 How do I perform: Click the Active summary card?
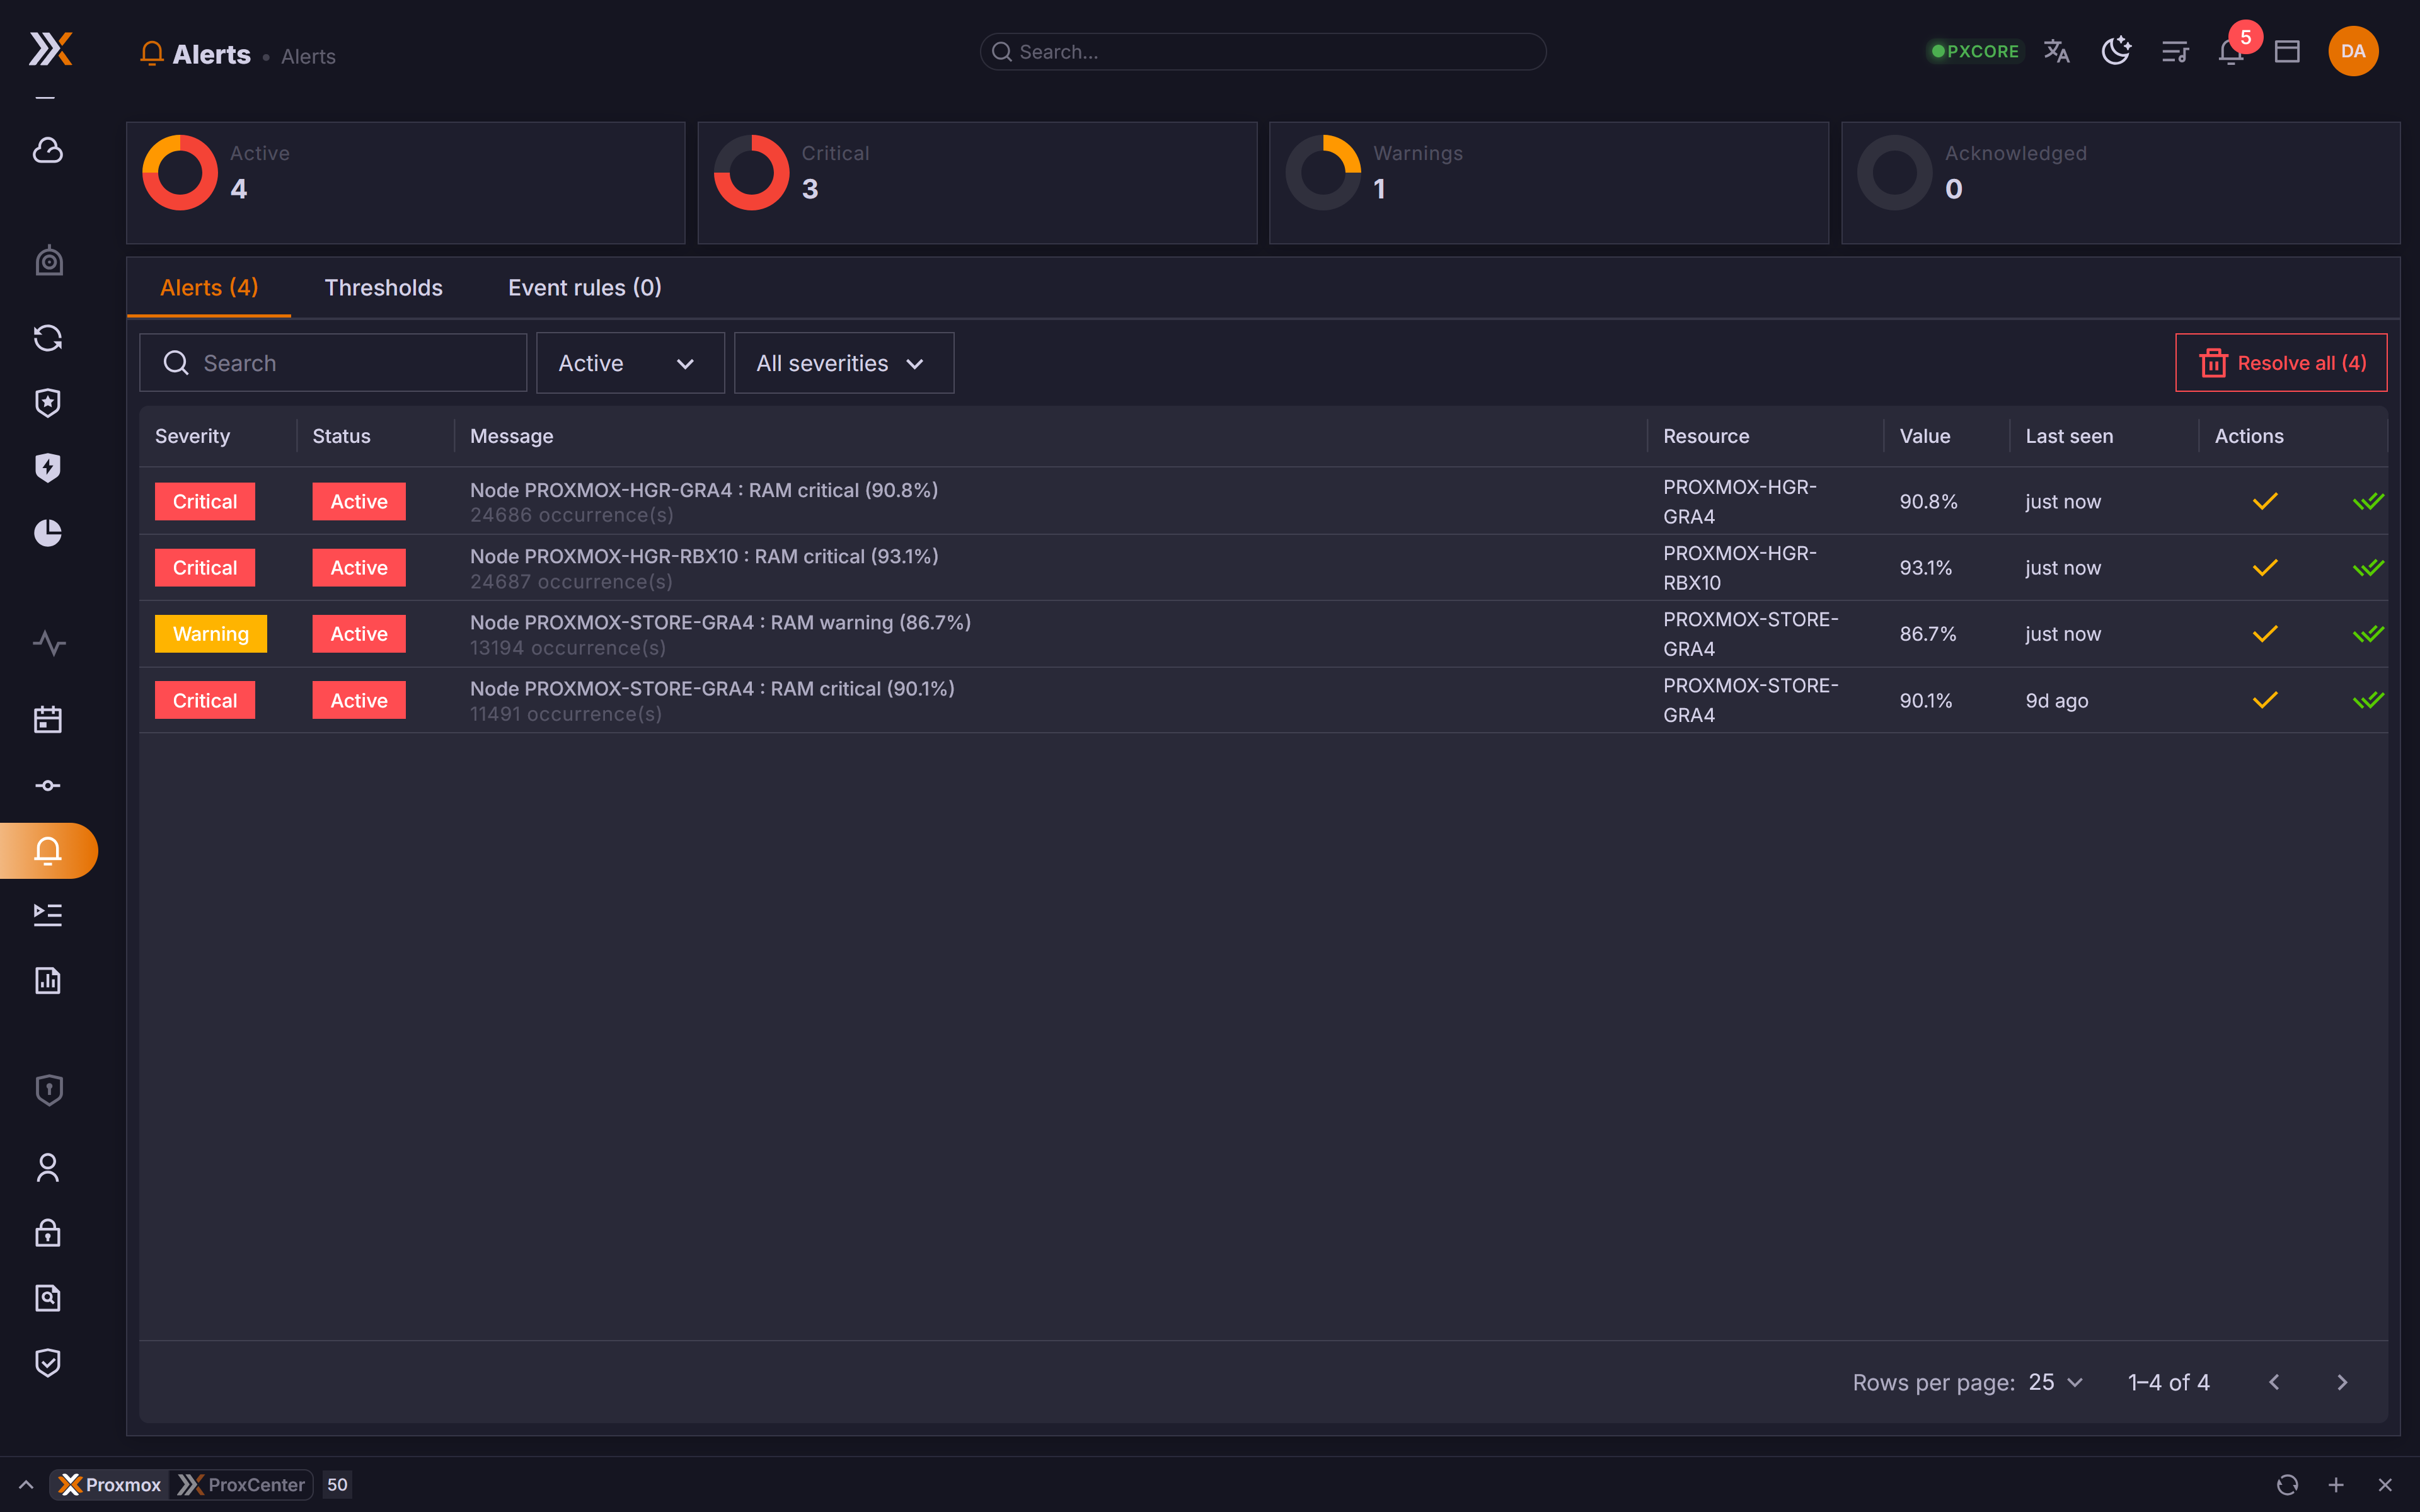click(406, 183)
